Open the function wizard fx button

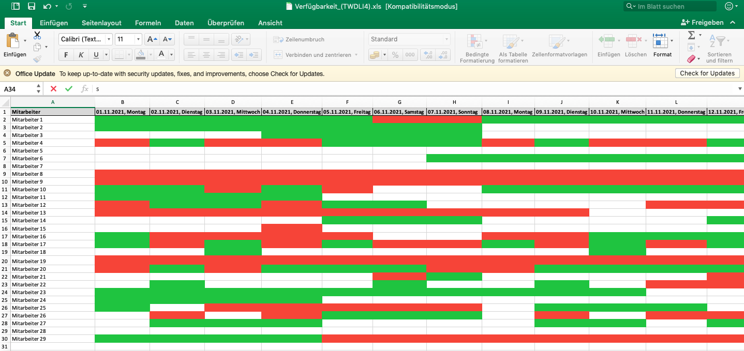click(84, 89)
